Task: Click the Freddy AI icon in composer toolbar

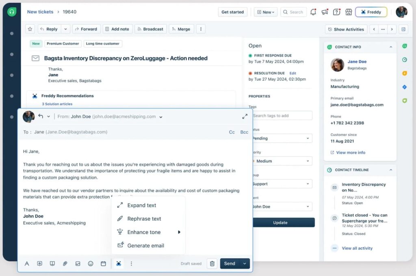Action: coord(118,263)
